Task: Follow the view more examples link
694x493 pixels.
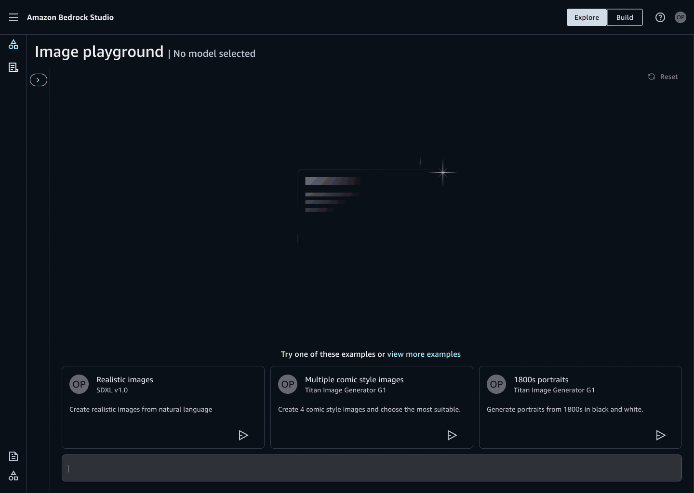Action: (x=424, y=354)
